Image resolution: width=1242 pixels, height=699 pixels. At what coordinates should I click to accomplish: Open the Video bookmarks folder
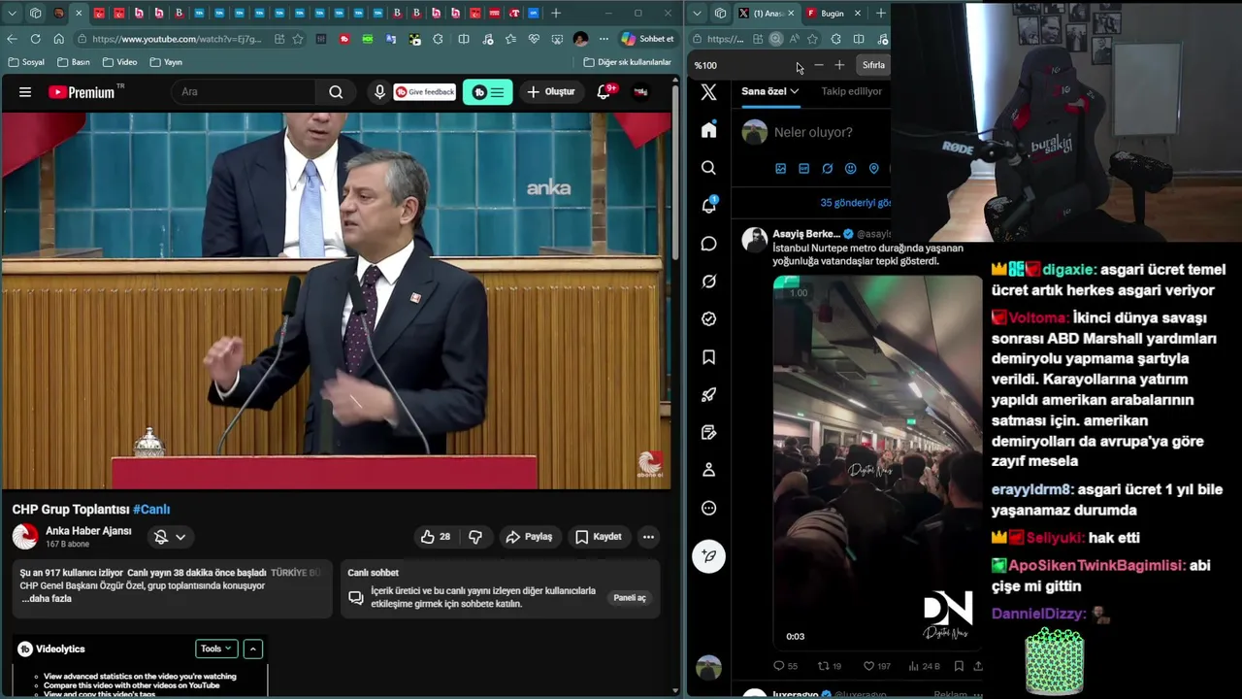120,62
